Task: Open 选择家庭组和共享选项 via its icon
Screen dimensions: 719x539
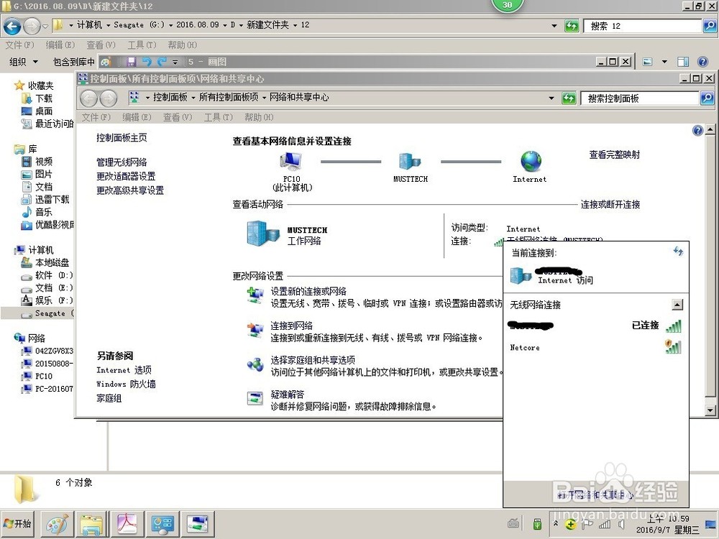Action: point(255,363)
